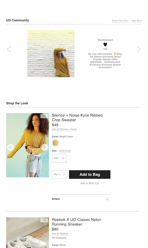Open the Size Chart link
Viewport: 148px width, 248px height.
[x=65, y=151]
